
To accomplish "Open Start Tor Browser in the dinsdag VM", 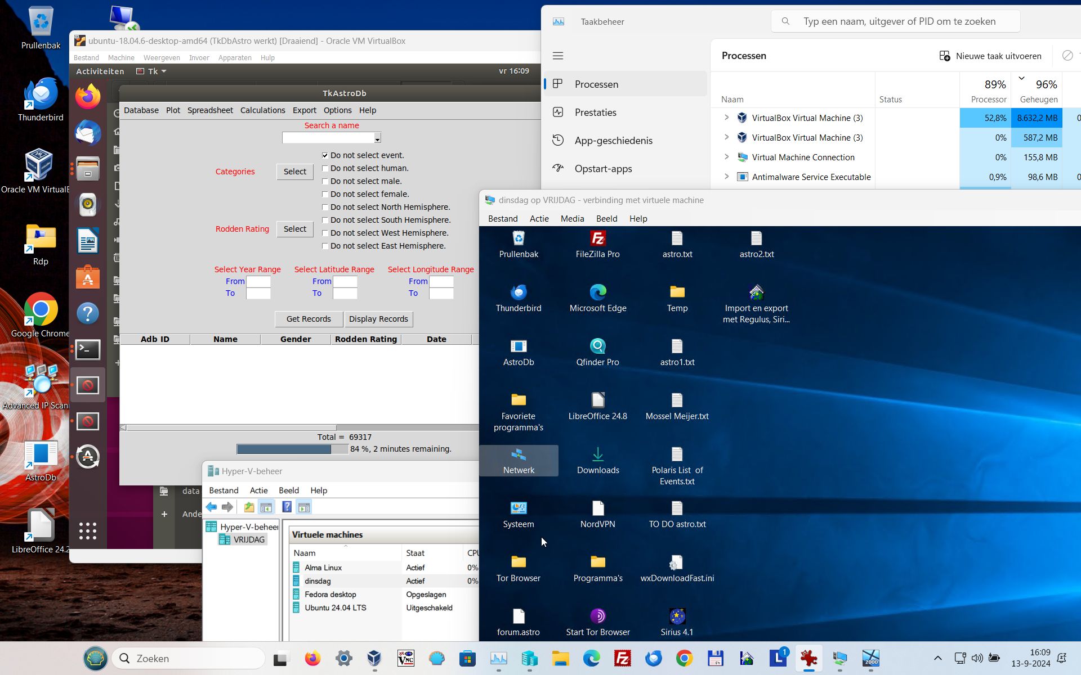I will point(597,622).
